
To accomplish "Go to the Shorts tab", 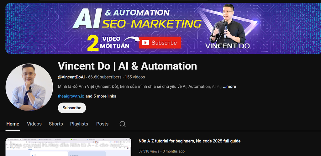I will tap(56, 124).
